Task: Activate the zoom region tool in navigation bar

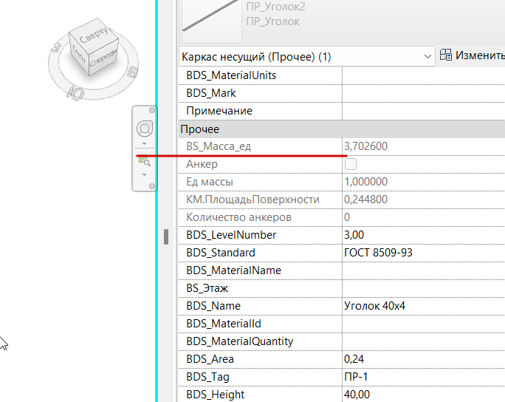Action: pyautogui.click(x=145, y=161)
